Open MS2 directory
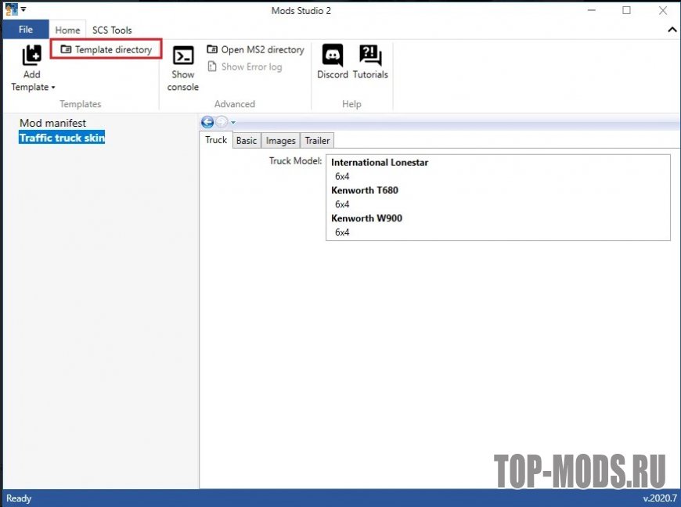The width and height of the screenshot is (681, 507). click(255, 49)
